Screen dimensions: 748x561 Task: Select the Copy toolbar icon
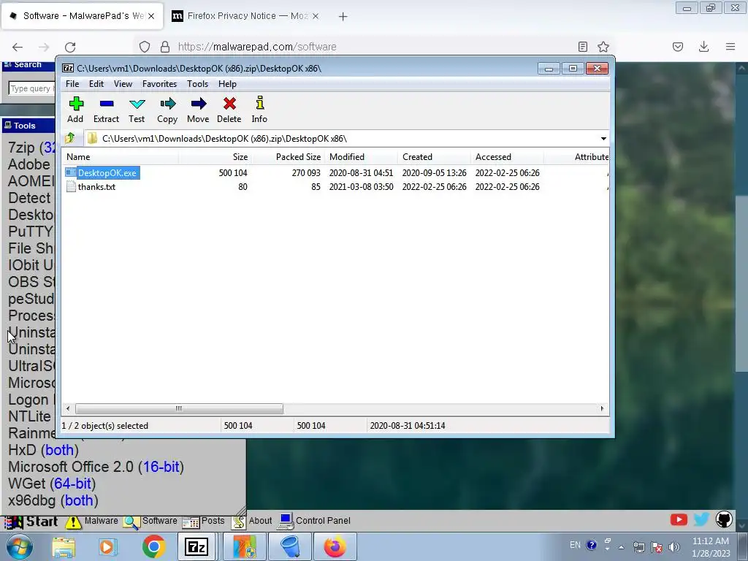167,110
